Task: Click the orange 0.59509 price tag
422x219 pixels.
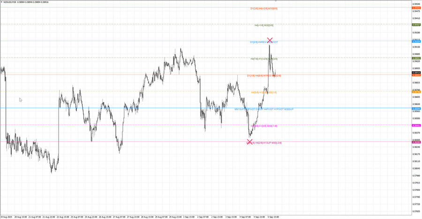Action: point(416,8)
